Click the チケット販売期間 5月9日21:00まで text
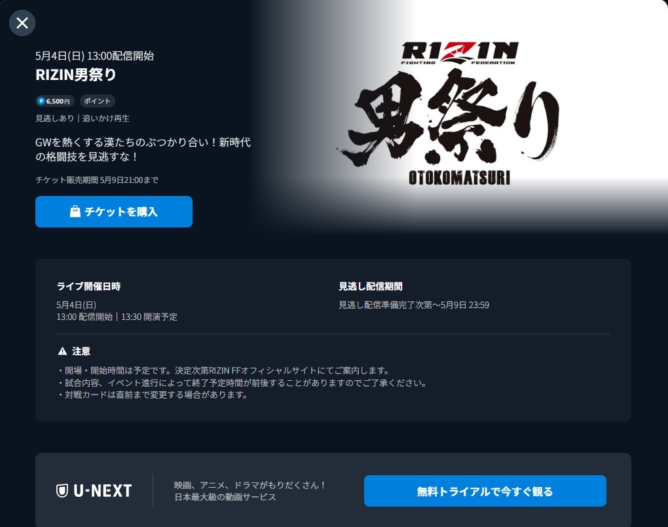This screenshot has width=668, height=527. click(97, 180)
